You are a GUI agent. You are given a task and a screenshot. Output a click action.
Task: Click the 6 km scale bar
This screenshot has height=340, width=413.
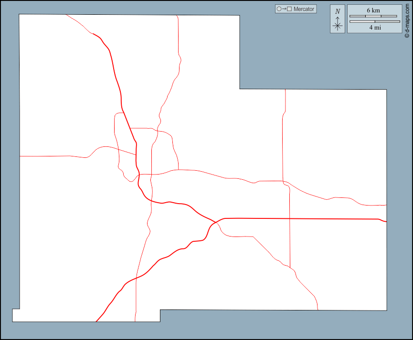coord(373,16)
